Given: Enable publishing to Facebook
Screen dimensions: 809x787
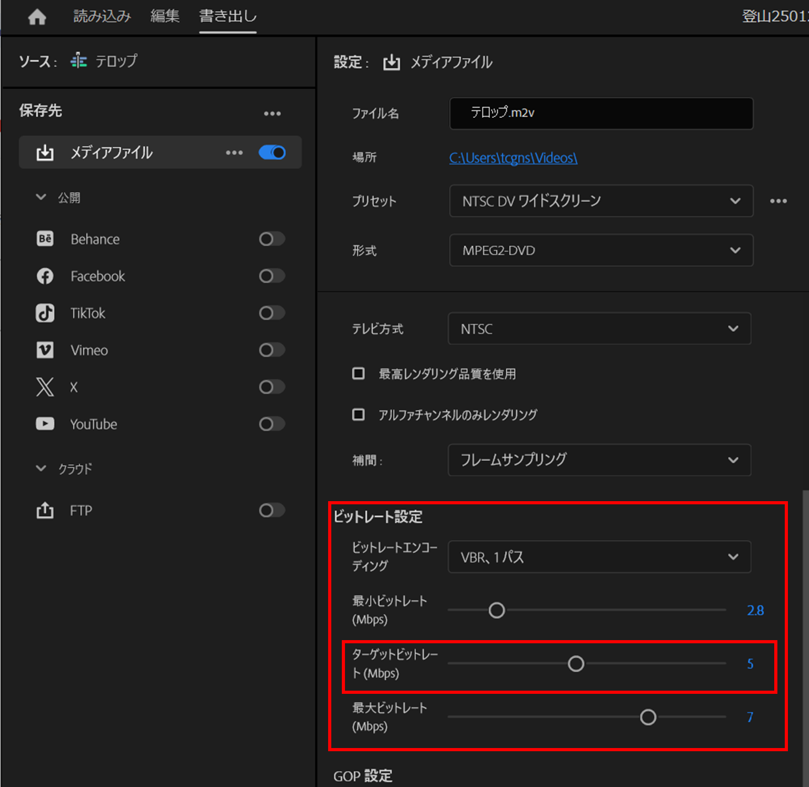Looking at the screenshot, I should (271, 276).
